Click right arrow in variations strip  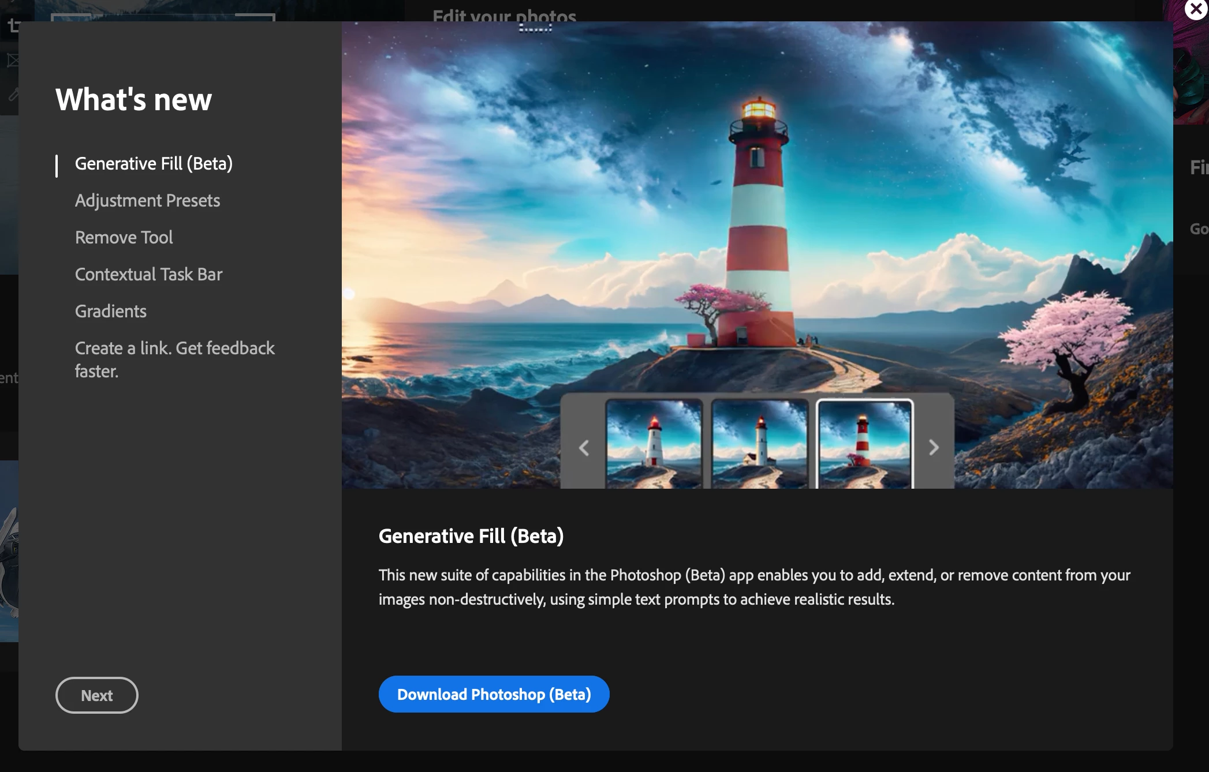[934, 448]
